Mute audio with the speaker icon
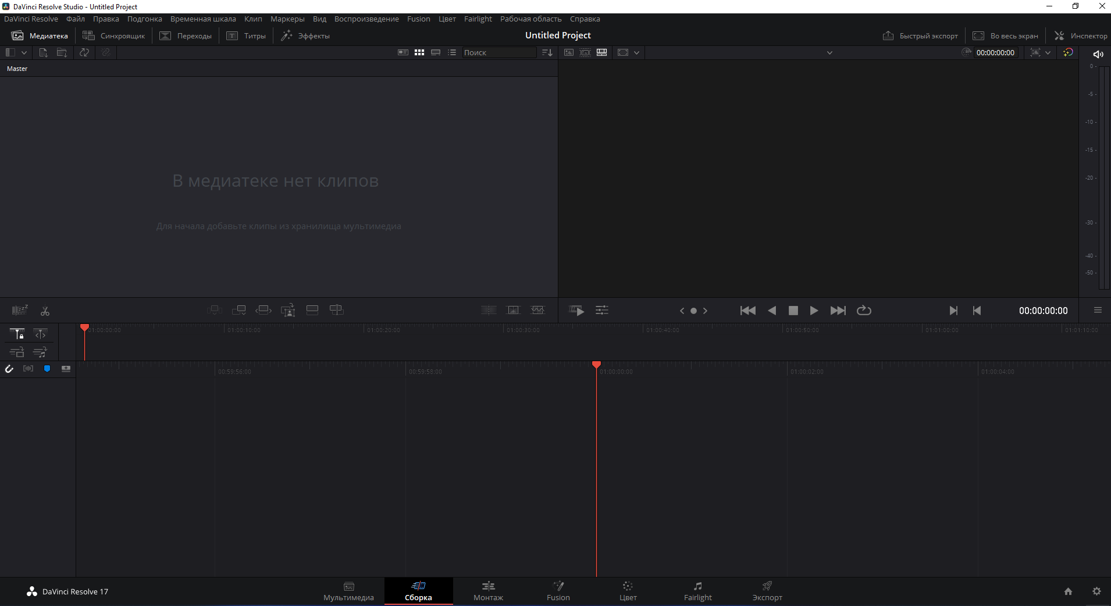Image resolution: width=1111 pixels, height=606 pixels. [1098, 54]
